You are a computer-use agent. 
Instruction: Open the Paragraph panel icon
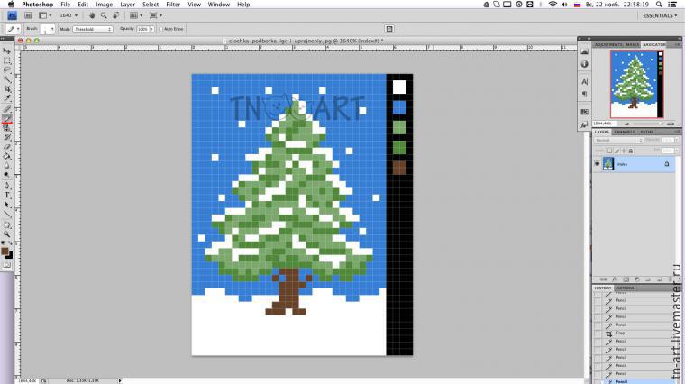[x=585, y=94]
